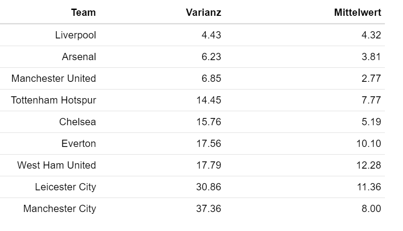Click Manchester City's Mittelwert value 8.00
403x231 pixels.
coord(371,208)
